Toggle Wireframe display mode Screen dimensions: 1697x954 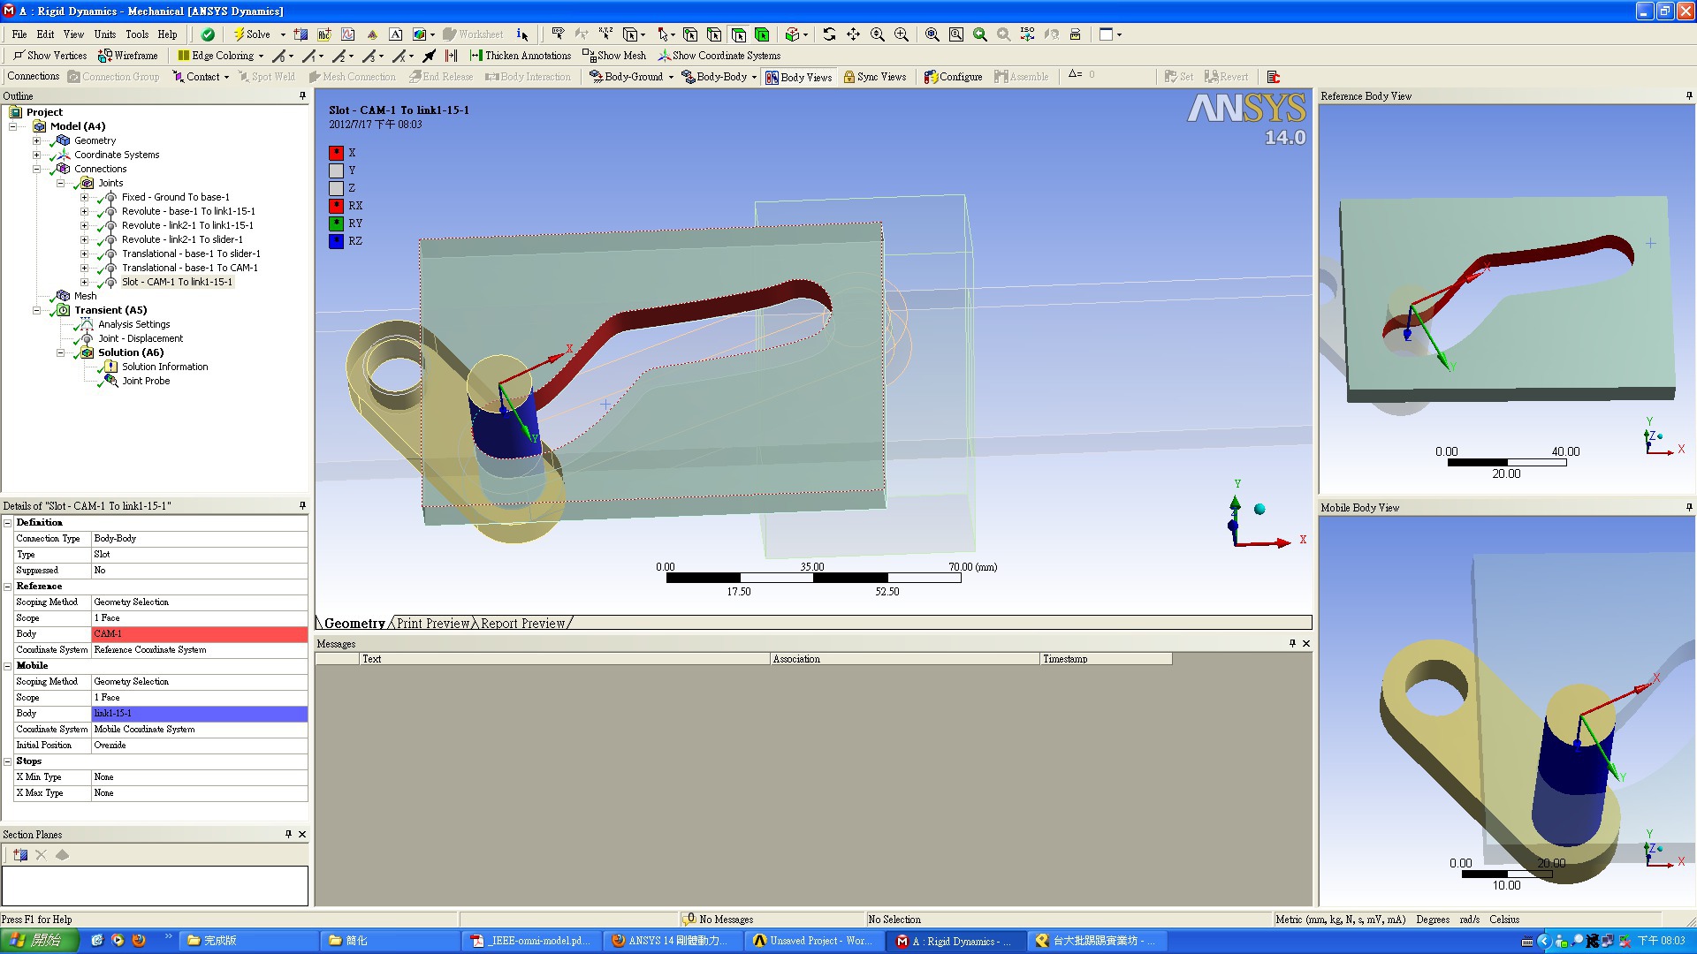tap(128, 56)
